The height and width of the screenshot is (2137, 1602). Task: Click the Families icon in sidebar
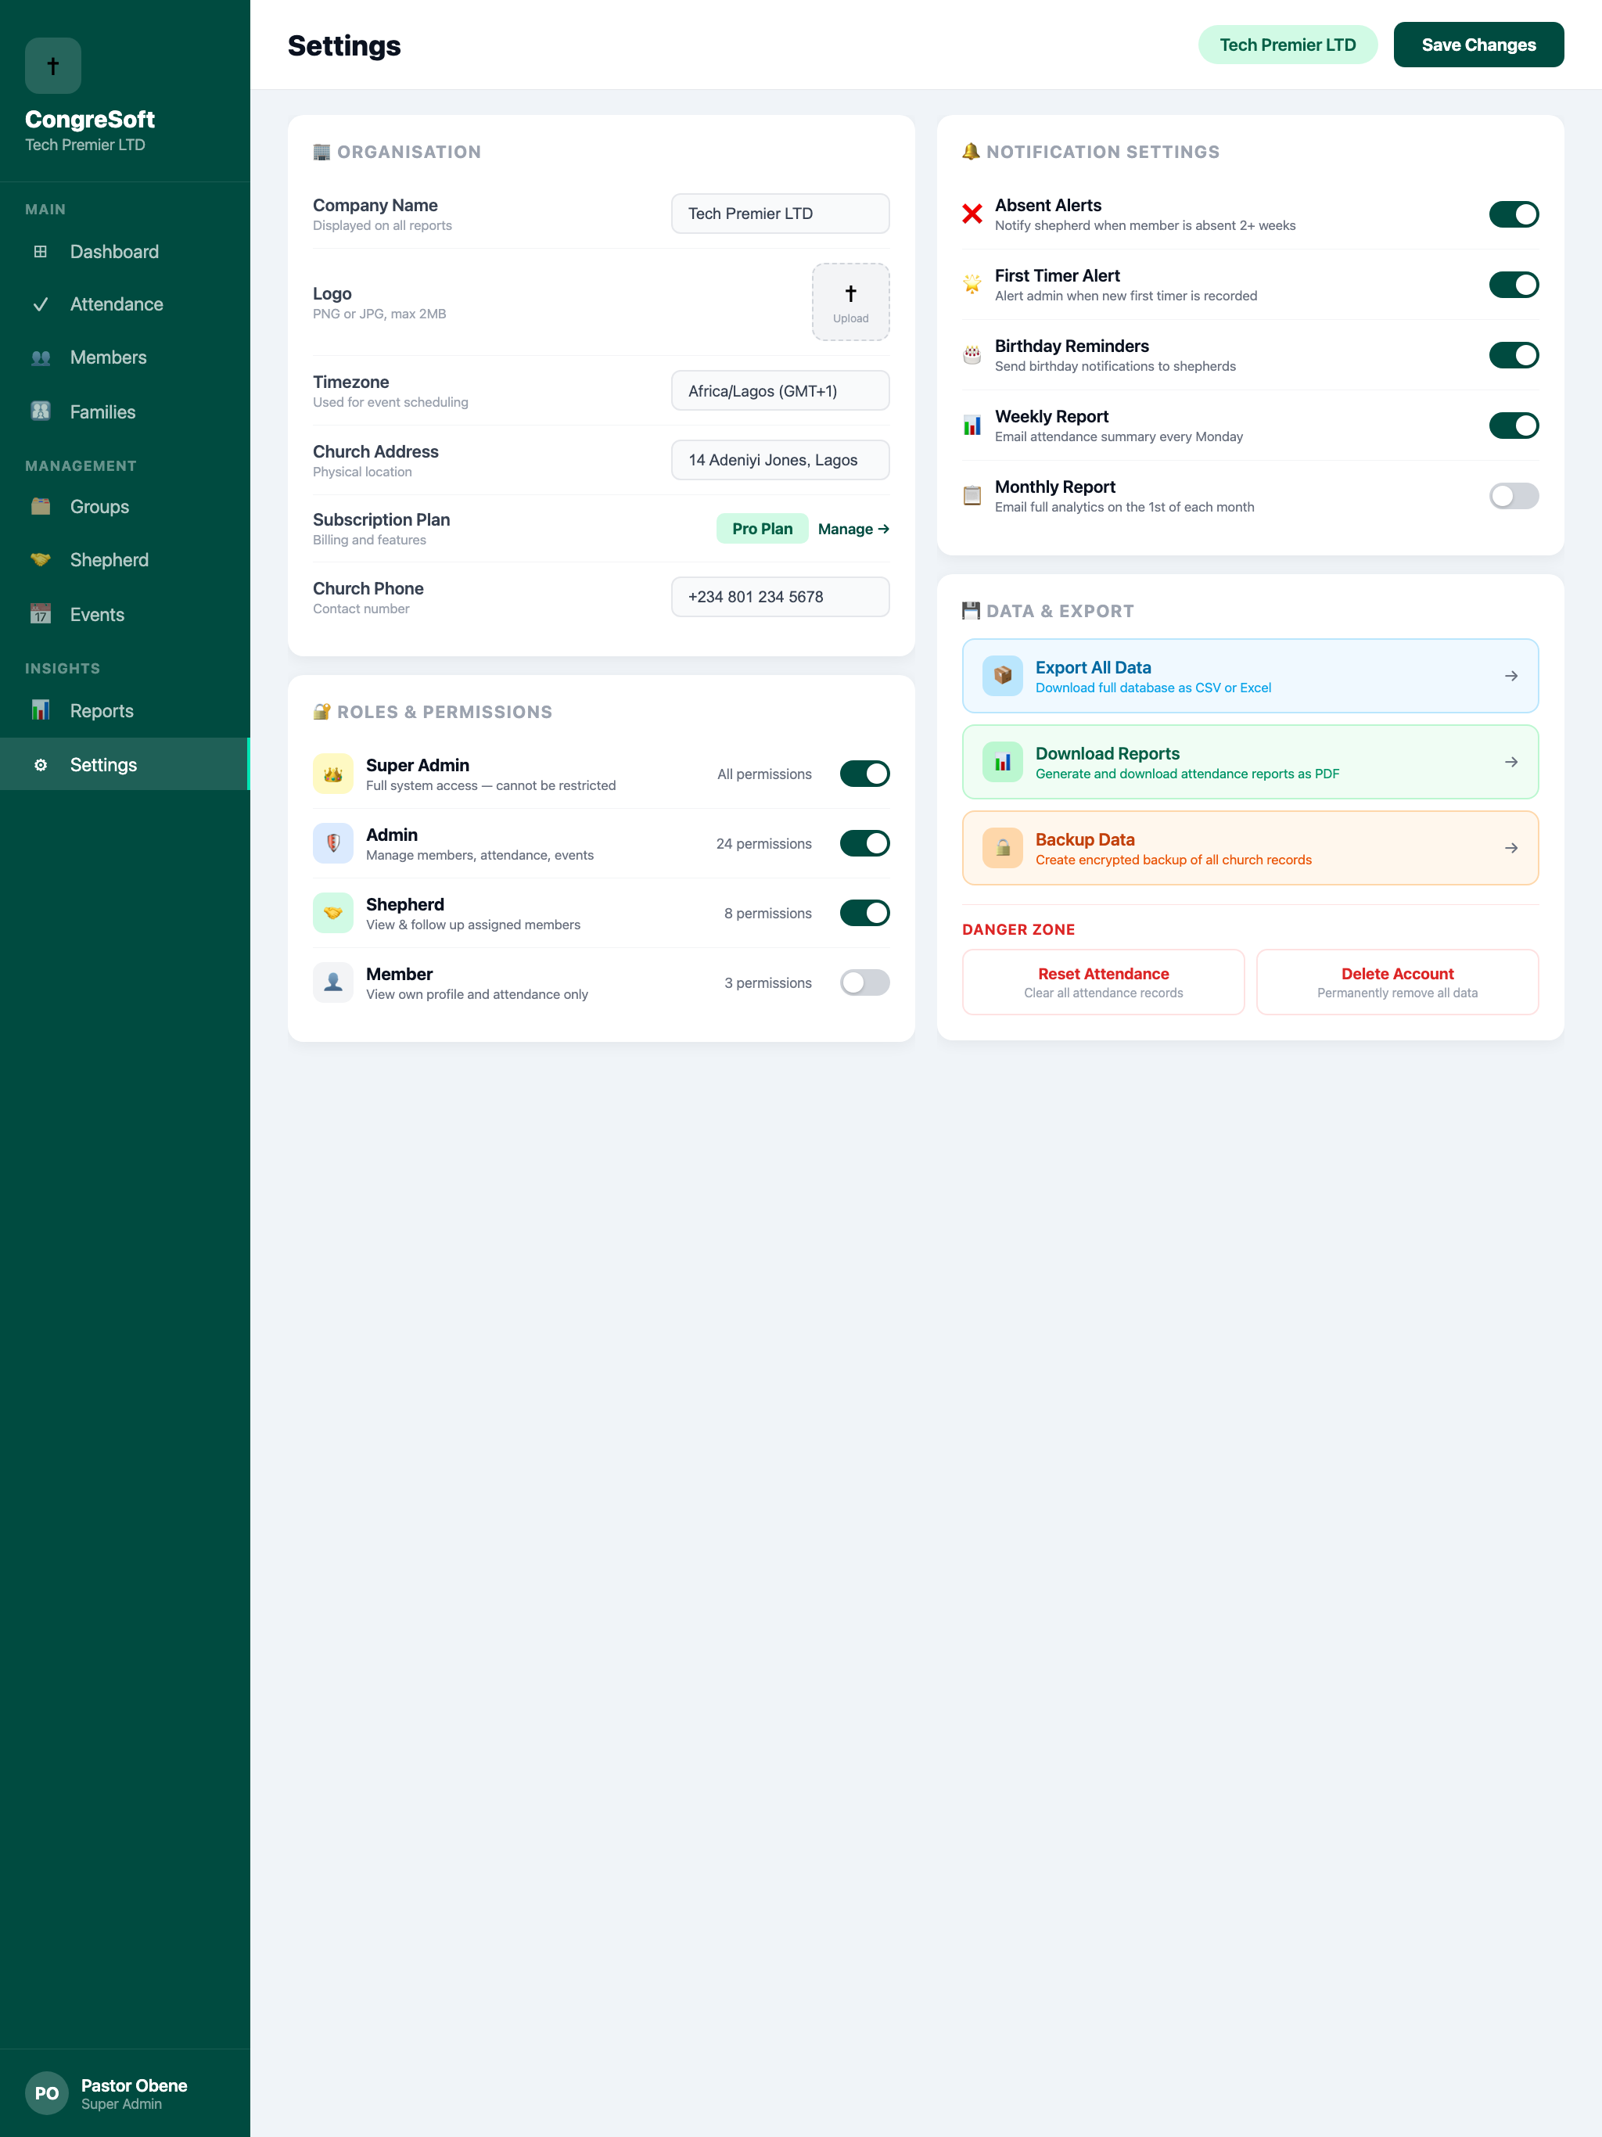coord(41,411)
